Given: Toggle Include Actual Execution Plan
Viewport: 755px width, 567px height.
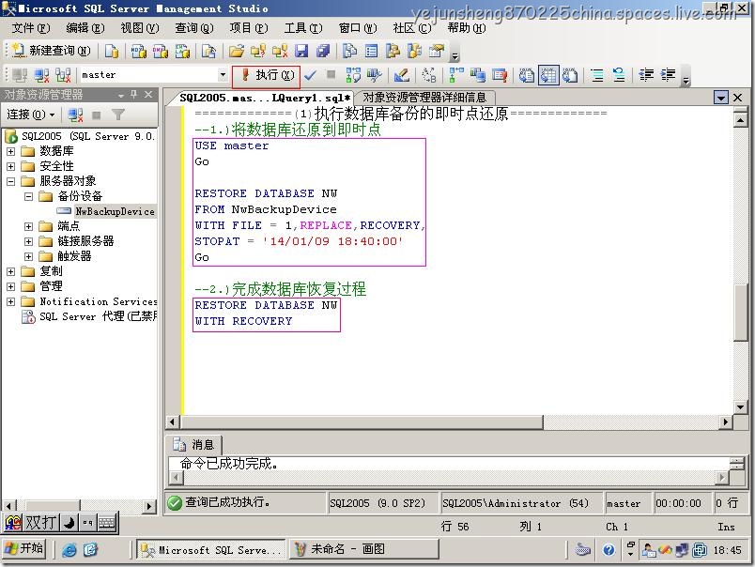Looking at the screenshot, I should (456, 75).
